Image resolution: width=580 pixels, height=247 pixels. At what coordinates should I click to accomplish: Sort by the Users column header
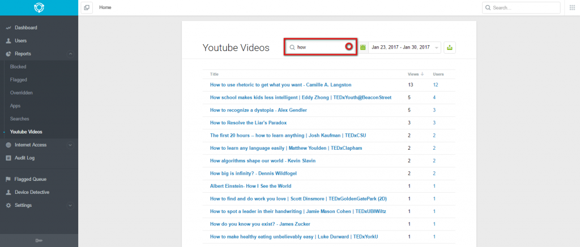[438, 74]
